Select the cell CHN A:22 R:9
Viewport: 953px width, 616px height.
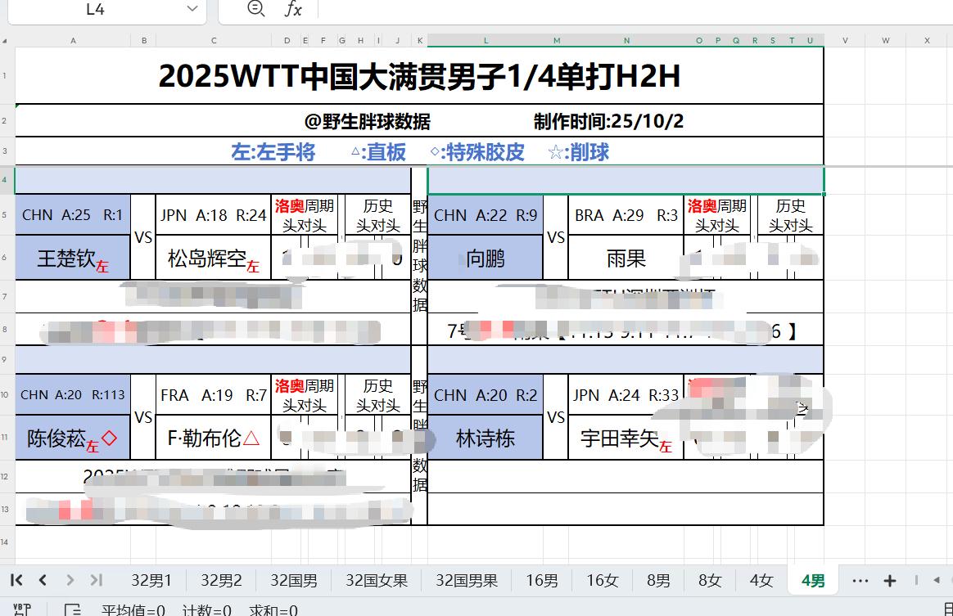pos(486,215)
